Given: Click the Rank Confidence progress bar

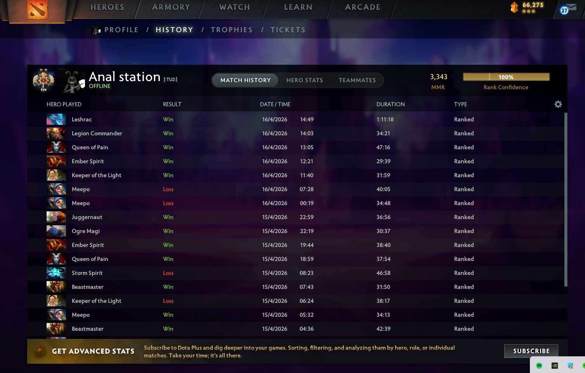Looking at the screenshot, I should (x=506, y=77).
